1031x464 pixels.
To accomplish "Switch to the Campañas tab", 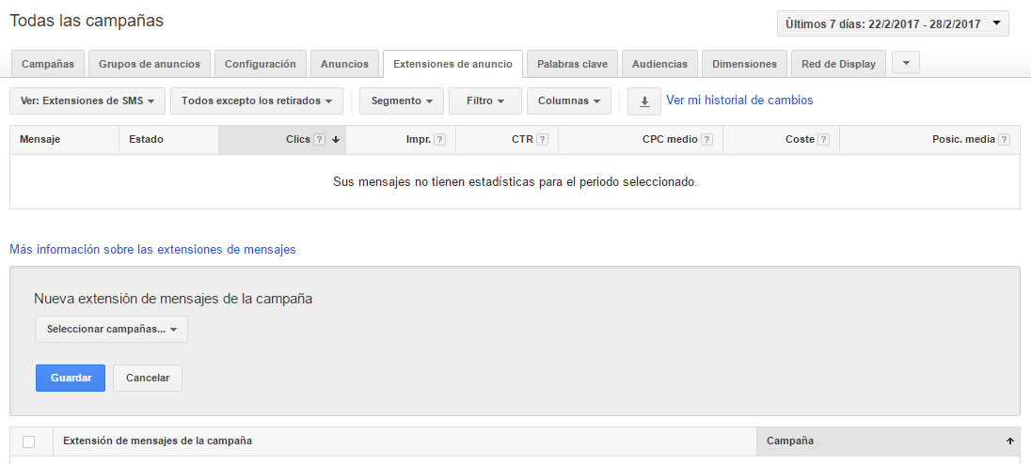I will click(x=48, y=64).
